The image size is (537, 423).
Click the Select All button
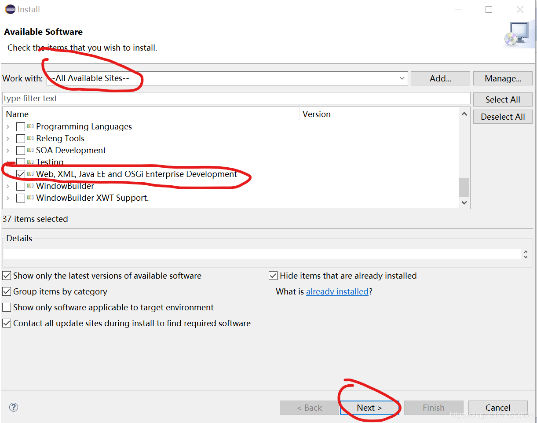pyautogui.click(x=503, y=99)
